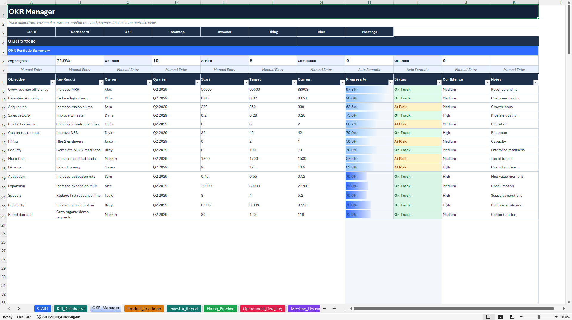Image resolution: width=572 pixels, height=320 pixels.
Task: Select the Increase MRR key result cell
Action: pos(80,90)
